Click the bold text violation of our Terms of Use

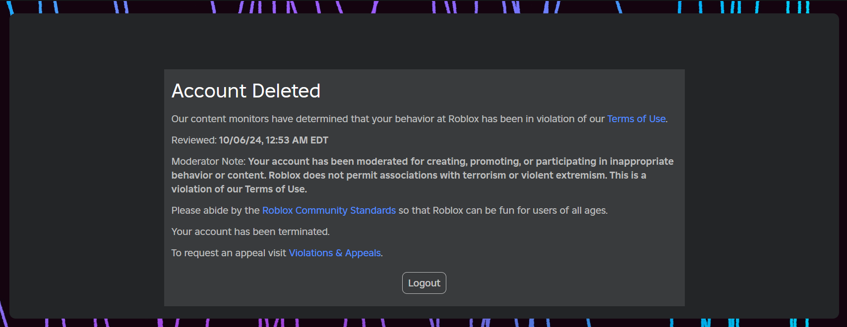pyautogui.click(x=239, y=189)
